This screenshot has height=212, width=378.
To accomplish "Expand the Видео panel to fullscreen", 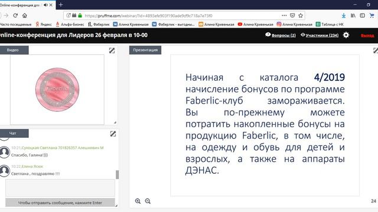I will coord(112,51).
